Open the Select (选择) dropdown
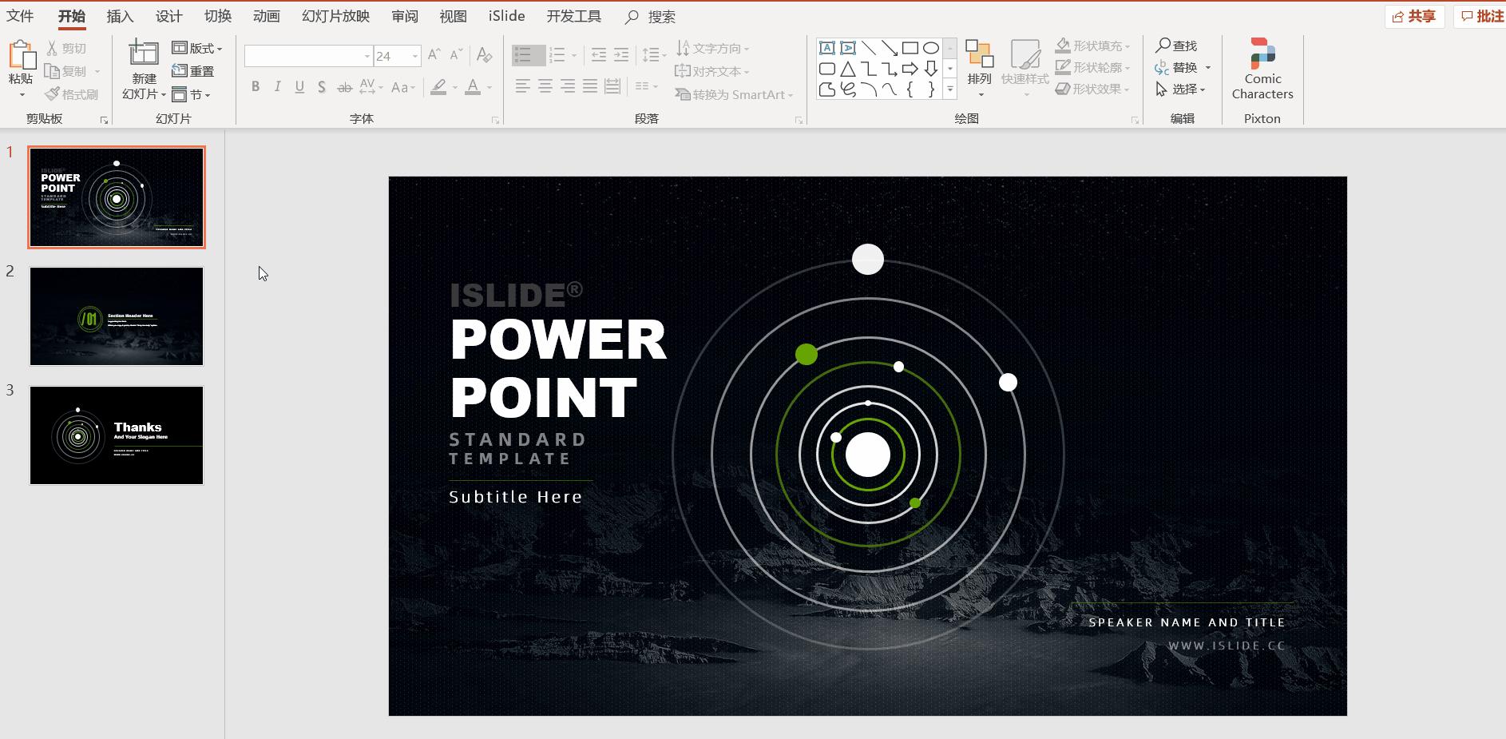 point(1181,89)
